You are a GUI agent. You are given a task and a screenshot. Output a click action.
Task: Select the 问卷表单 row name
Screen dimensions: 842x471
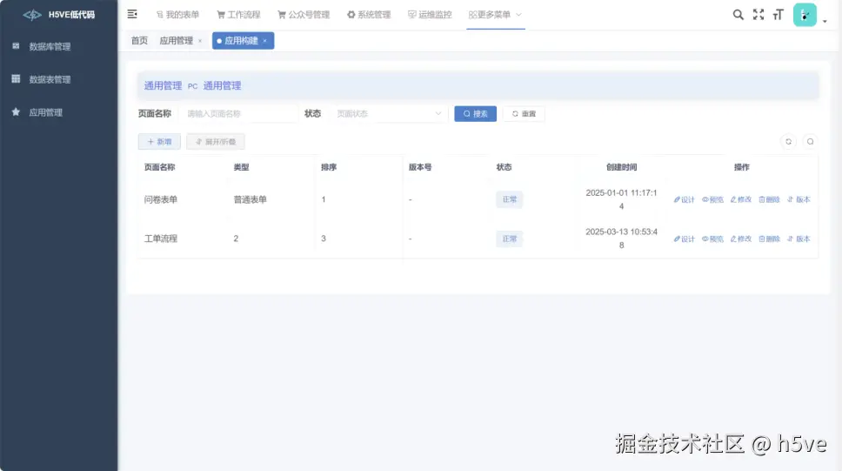(x=161, y=199)
